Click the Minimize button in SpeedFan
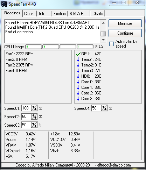 click(x=125, y=23)
